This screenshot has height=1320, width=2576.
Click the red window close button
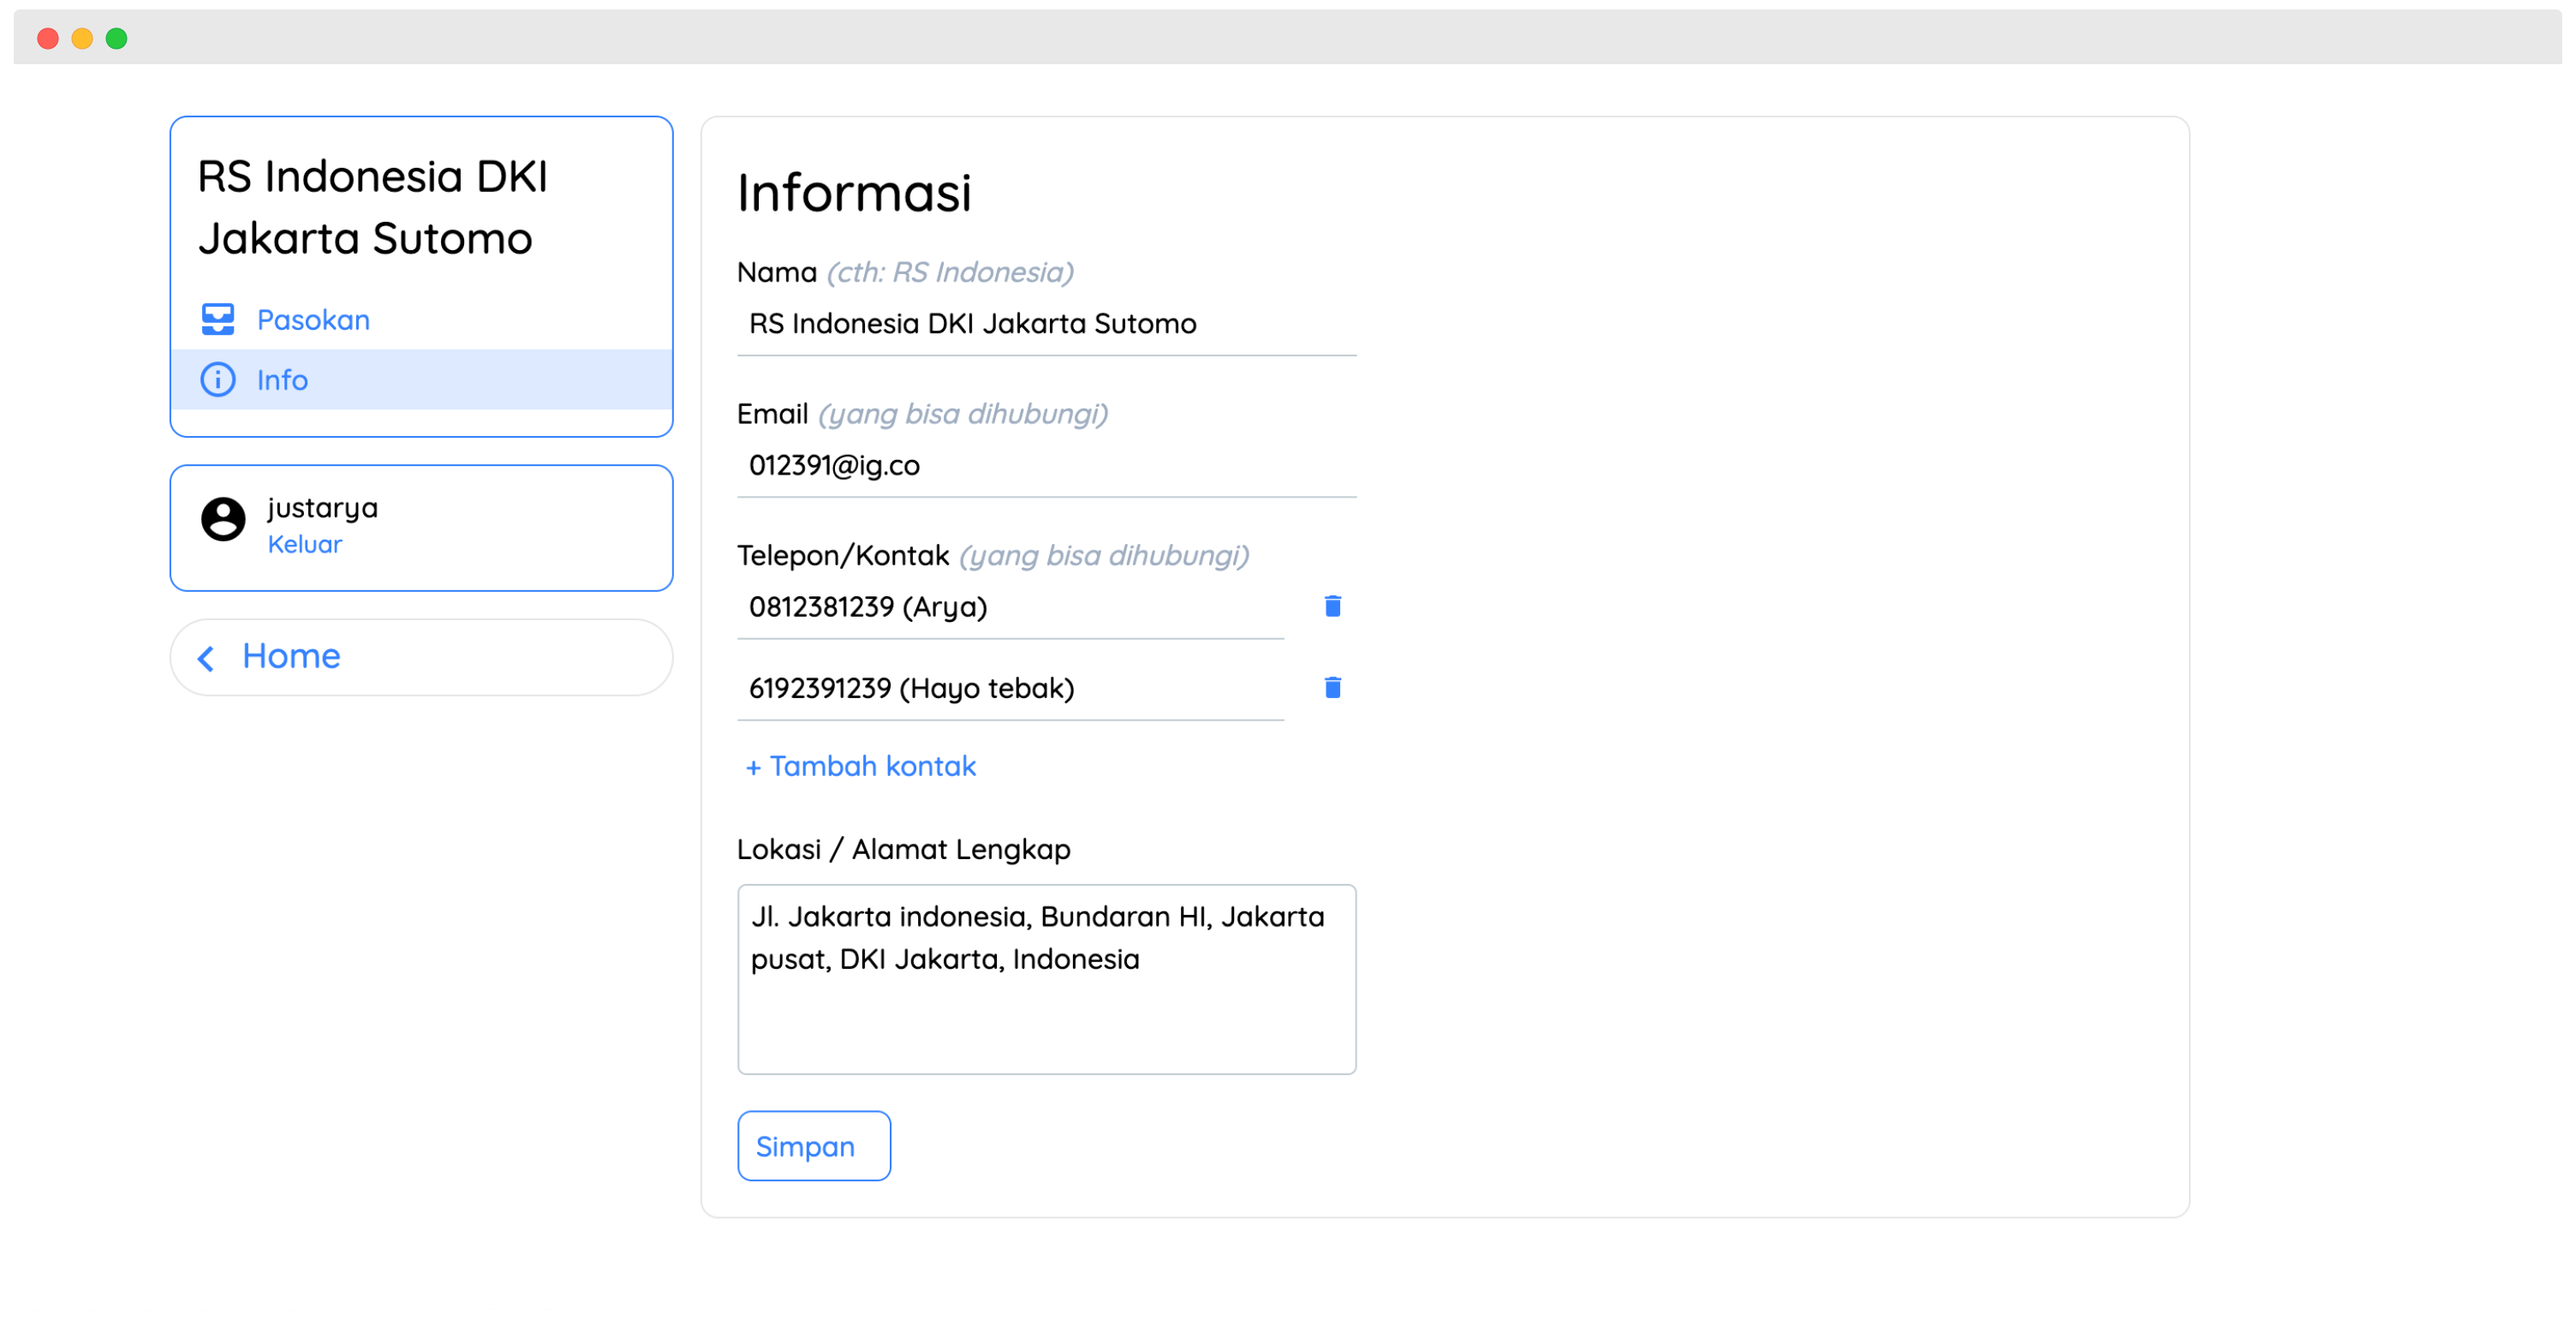[47, 38]
